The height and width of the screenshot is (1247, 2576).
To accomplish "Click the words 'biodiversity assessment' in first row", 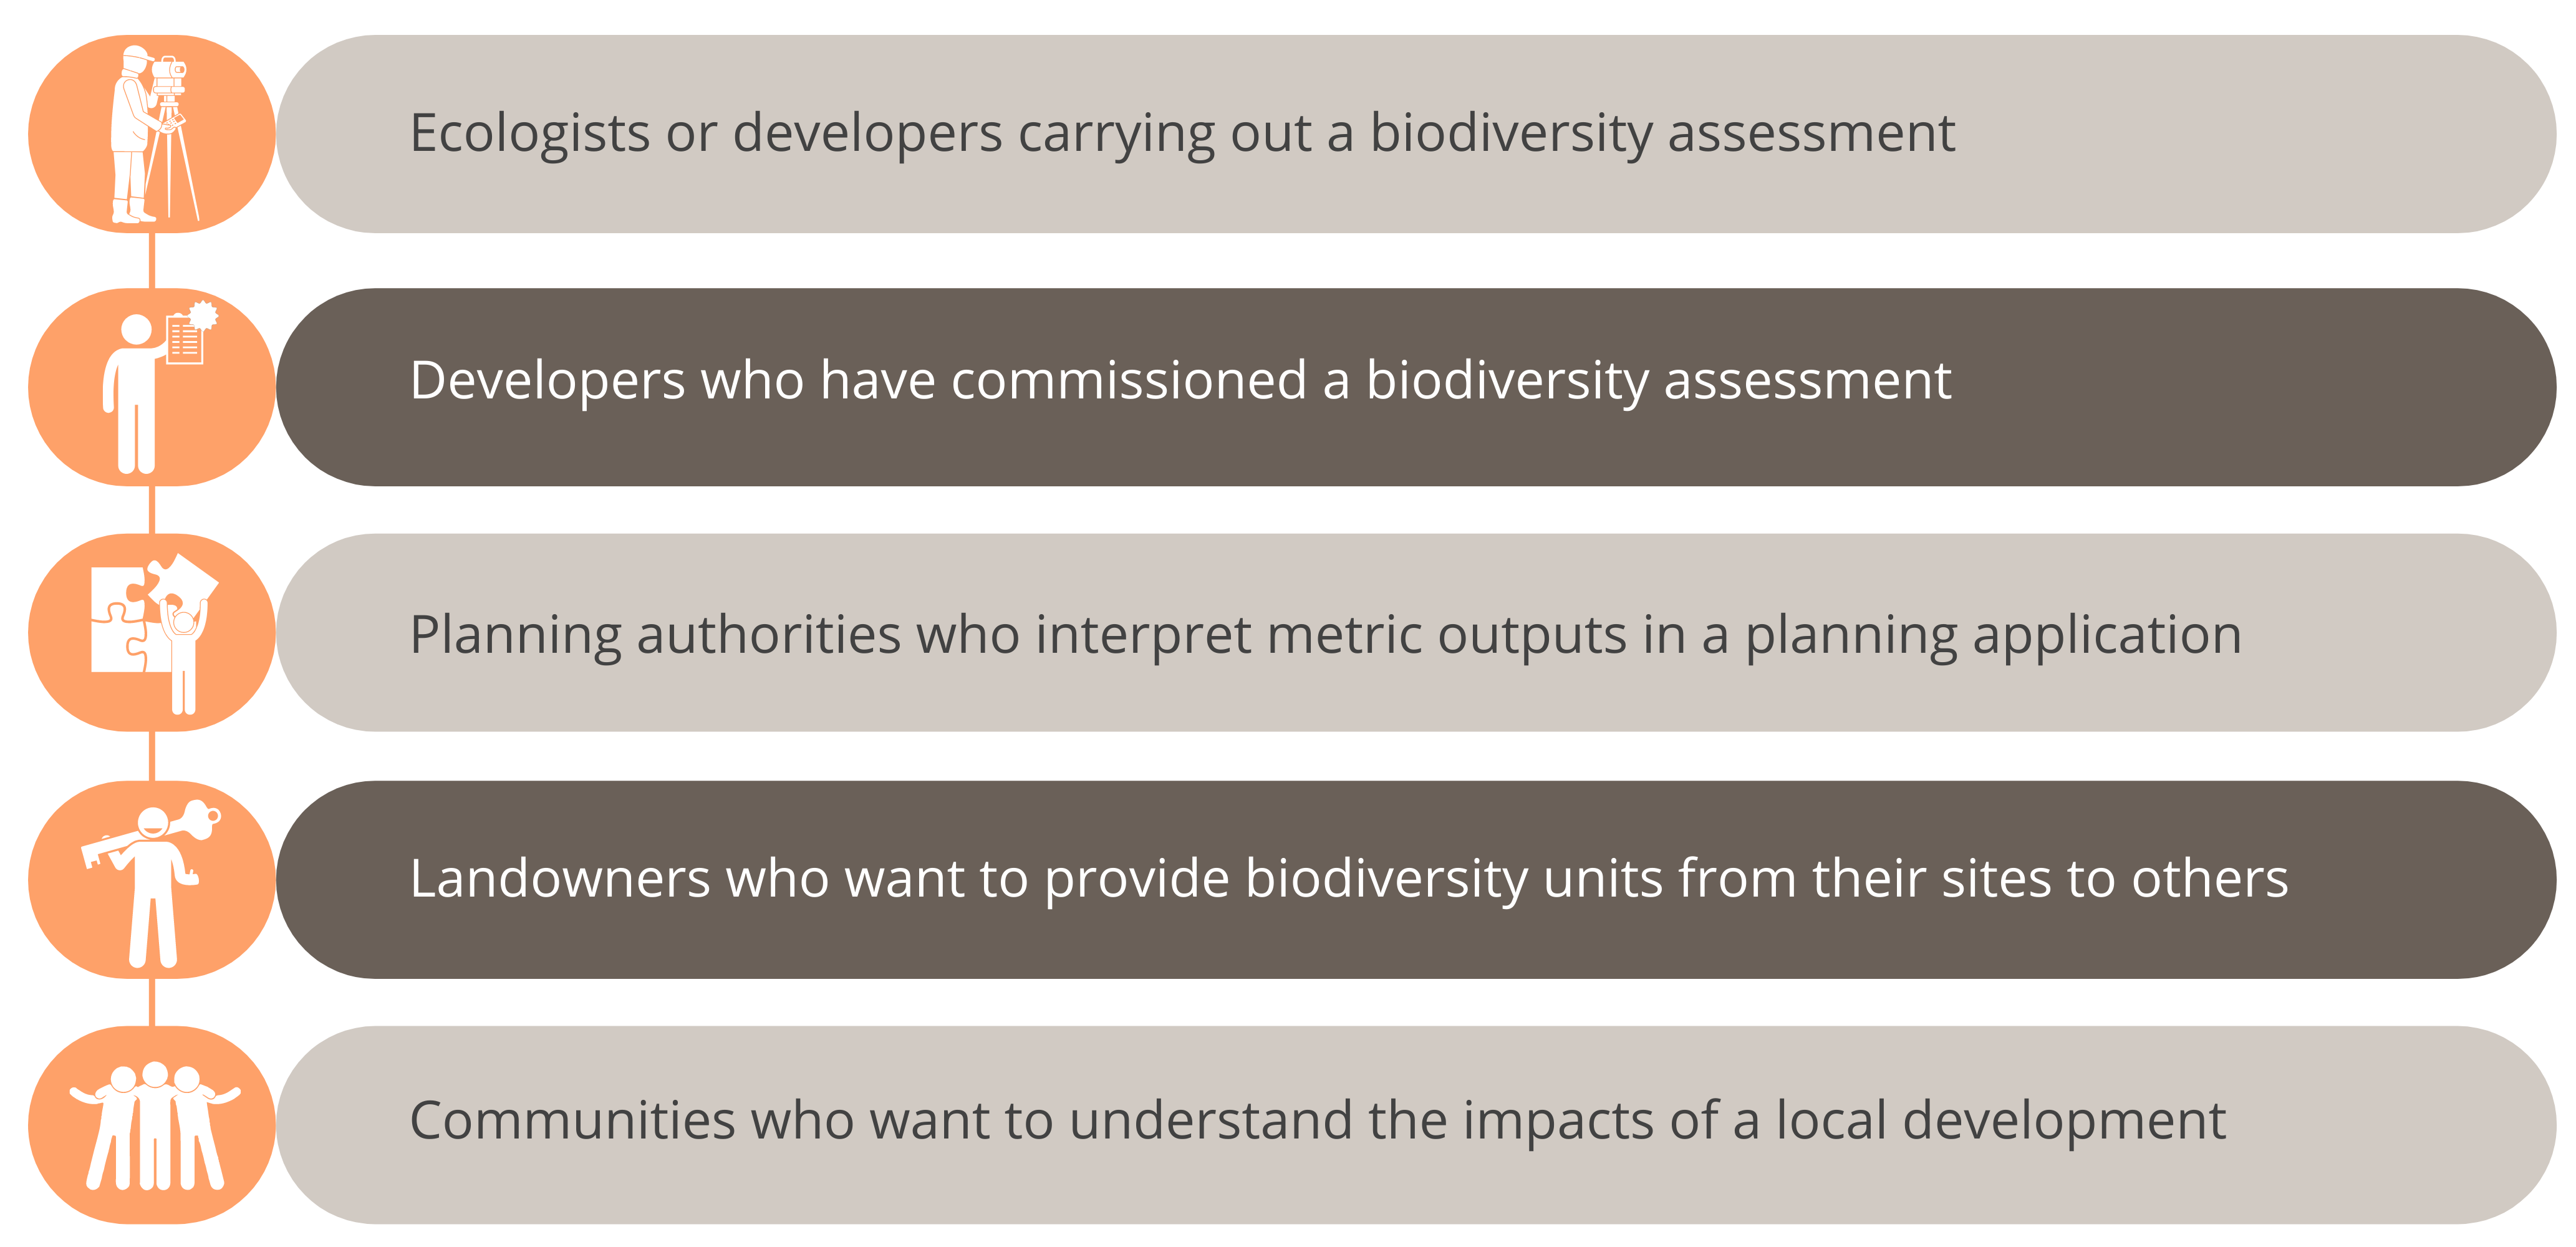I will (x=1662, y=134).
